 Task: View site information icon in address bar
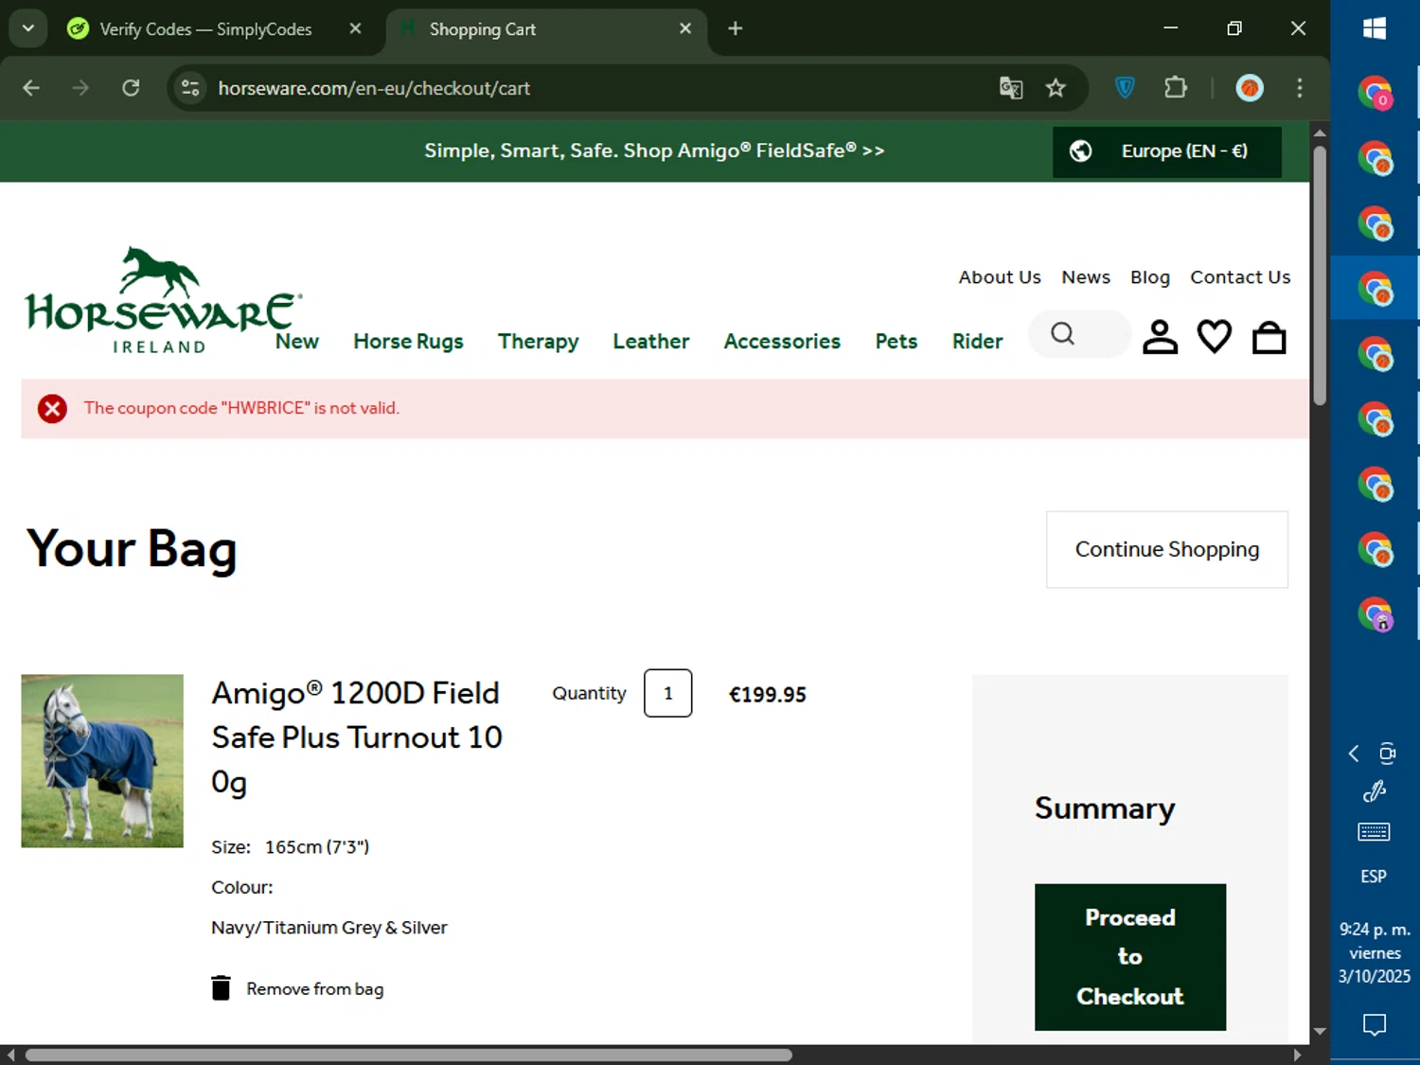pos(190,88)
